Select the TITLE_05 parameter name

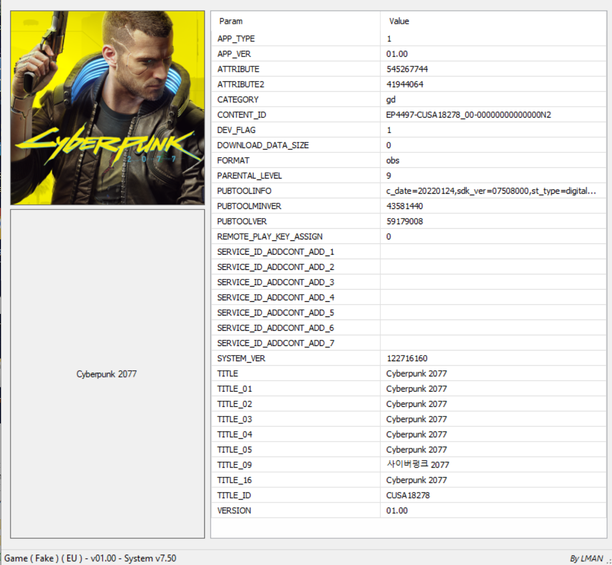click(234, 449)
